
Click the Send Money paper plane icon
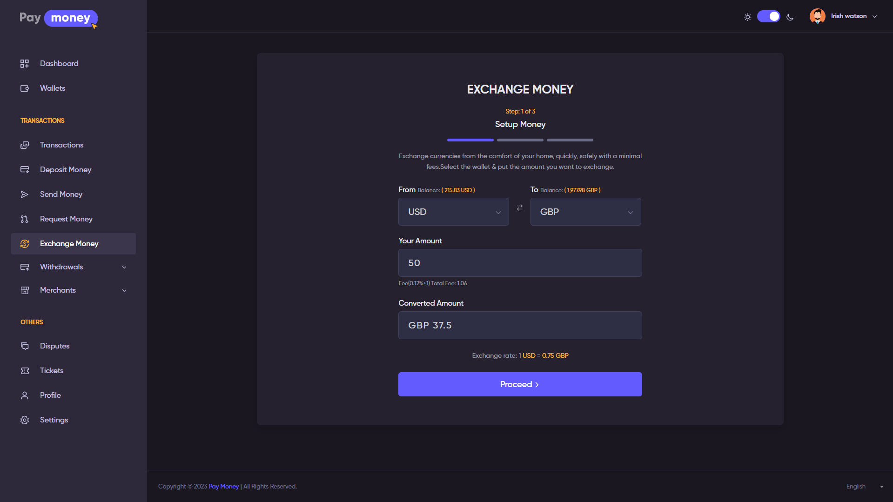25,194
